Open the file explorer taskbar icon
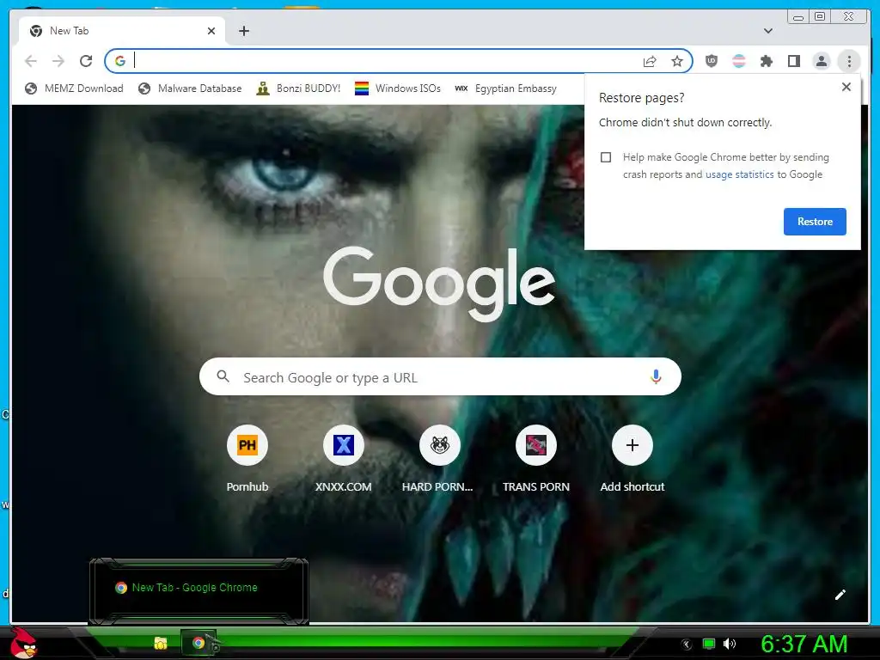The height and width of the screenshot is (660, 880). click(161, 643)
